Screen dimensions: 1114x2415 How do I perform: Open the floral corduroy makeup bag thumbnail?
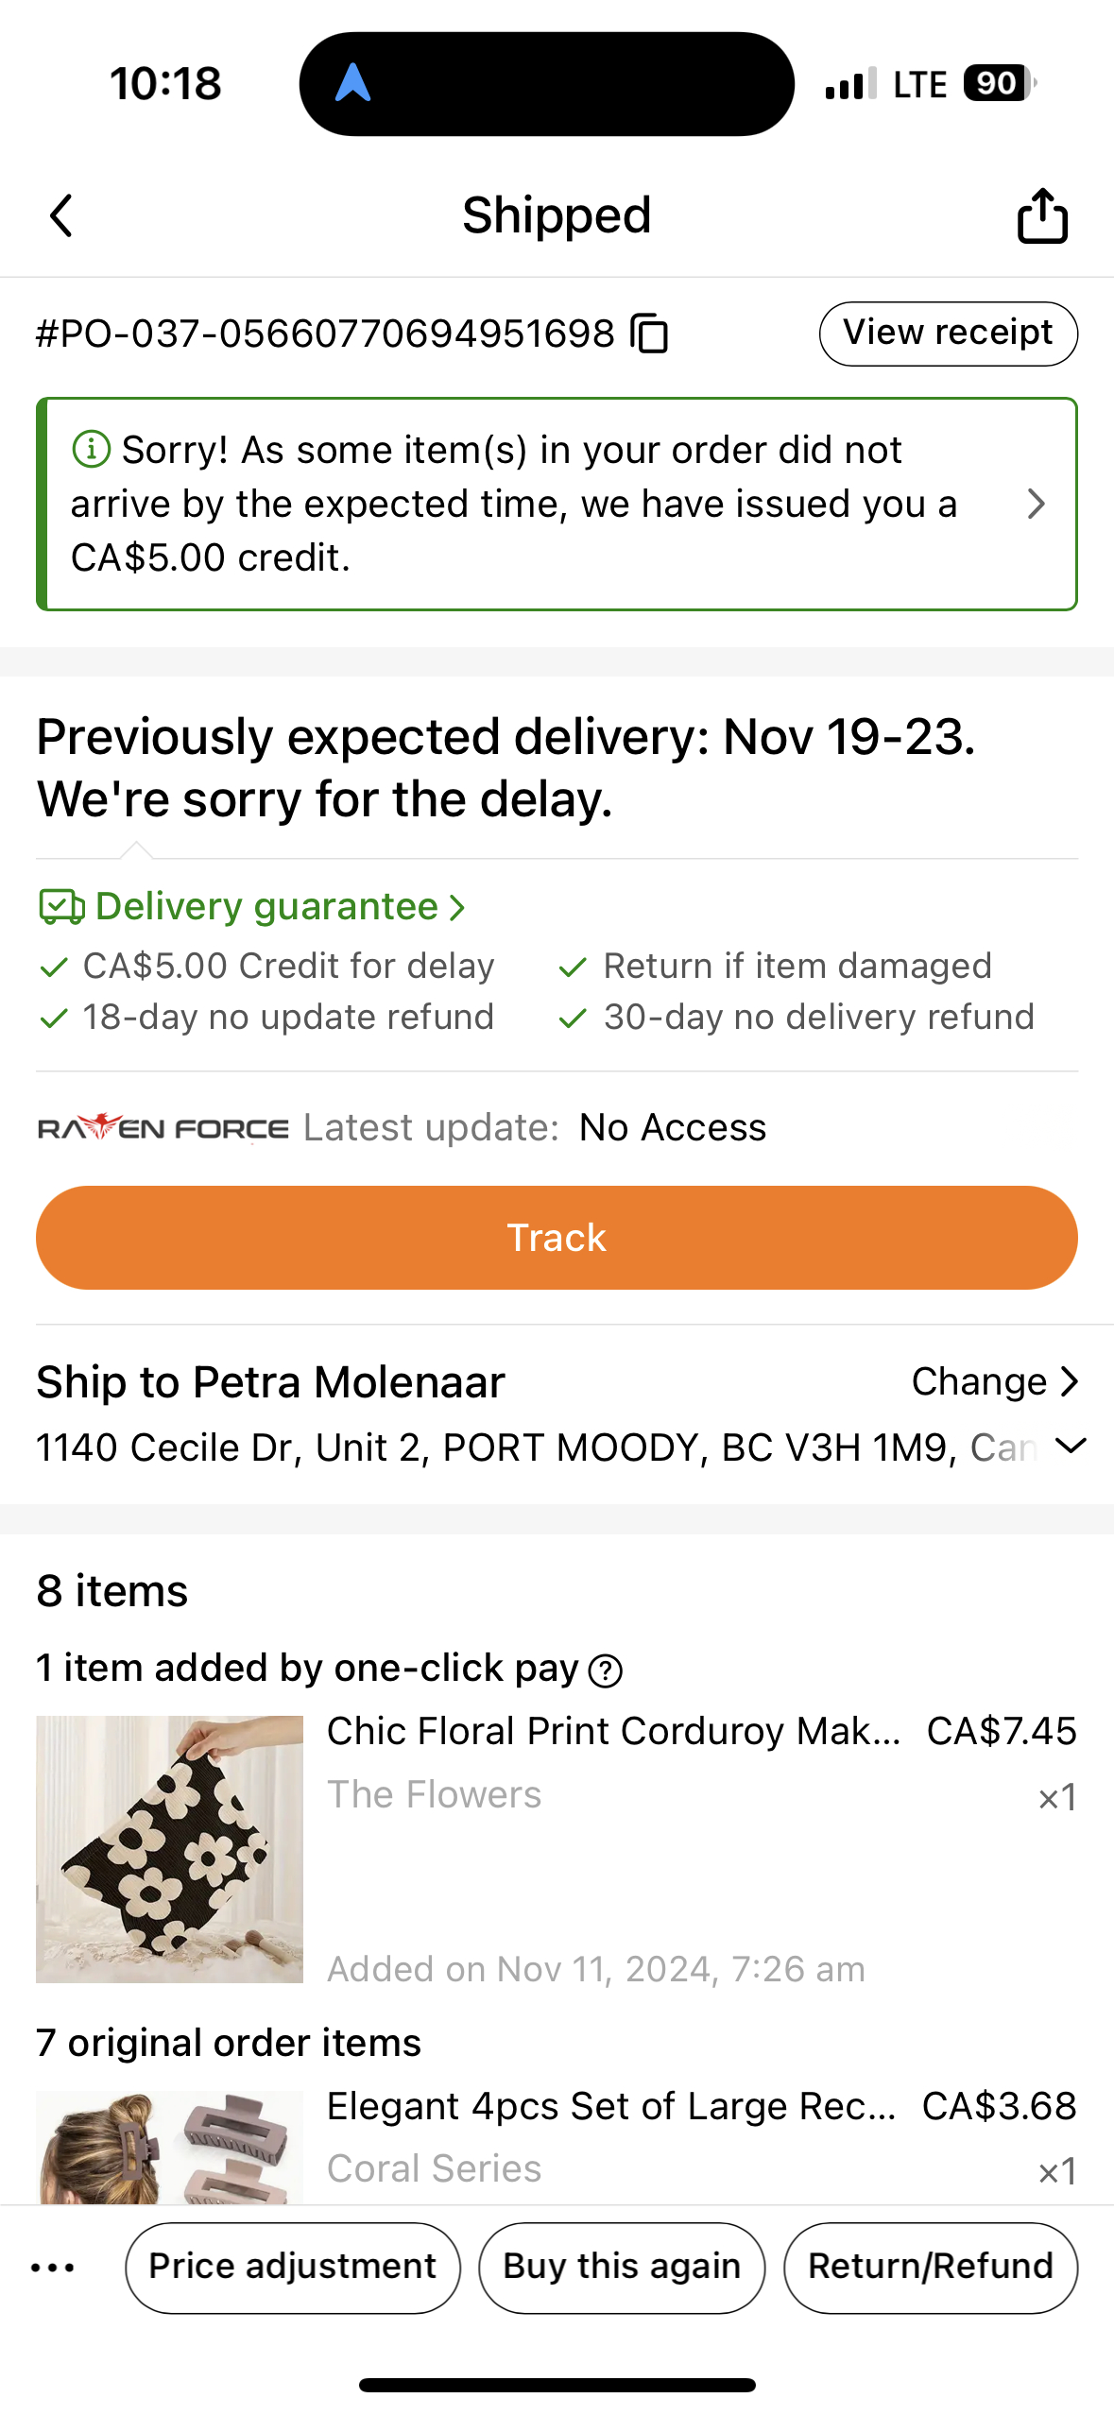(170, 1848)
